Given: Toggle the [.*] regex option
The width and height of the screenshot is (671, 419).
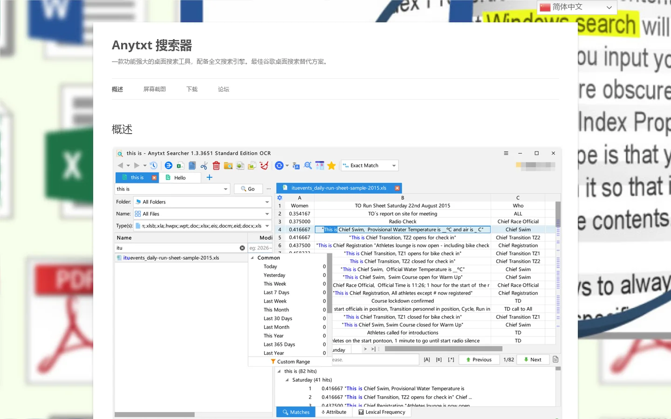Looking at the screenshot, I should click(451, 360).
